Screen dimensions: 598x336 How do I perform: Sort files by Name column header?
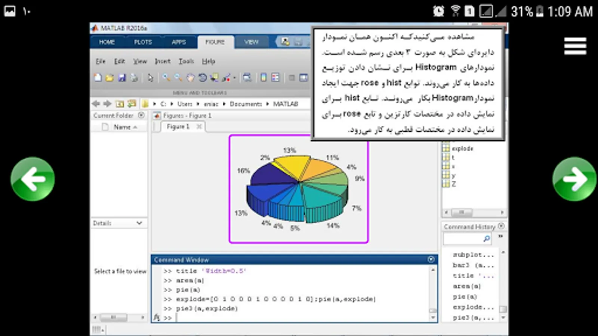pos(125,127)
